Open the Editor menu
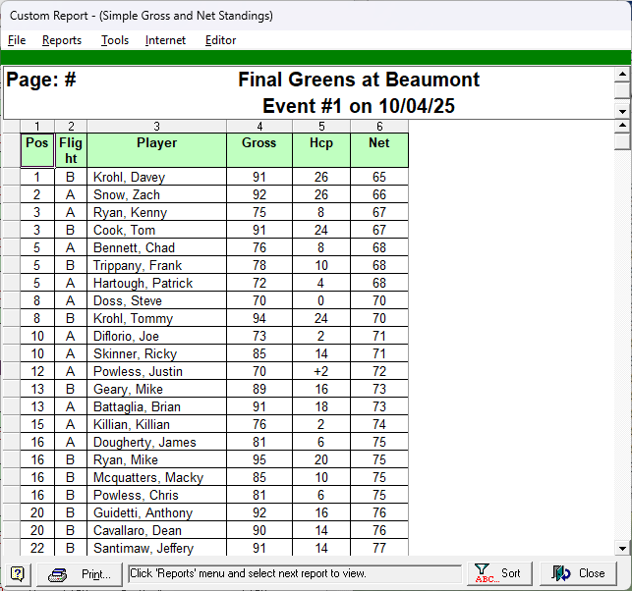This screenshot has height=591, width=632. click(x=220, y=40)
